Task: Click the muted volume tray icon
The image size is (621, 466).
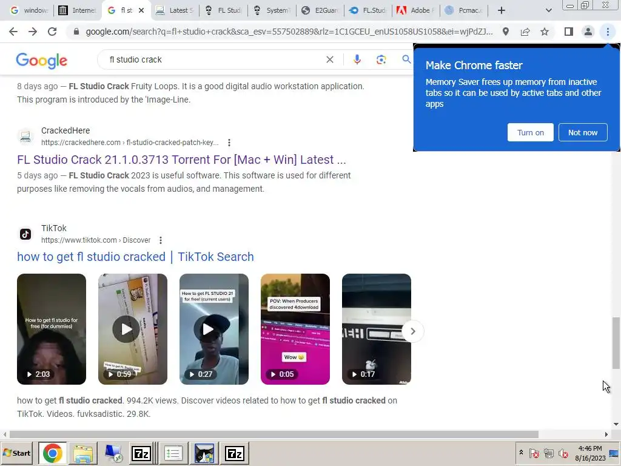Action: coord(563,453)
